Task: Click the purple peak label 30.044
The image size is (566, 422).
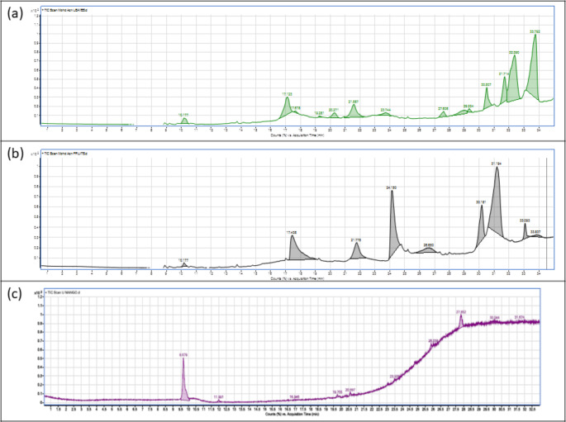Action: [495, 317]
